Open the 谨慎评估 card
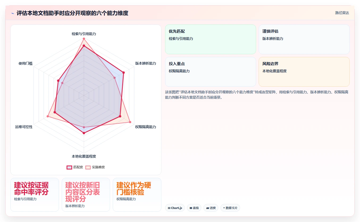Viewport: 360px width, 222px height. [304, 39]
